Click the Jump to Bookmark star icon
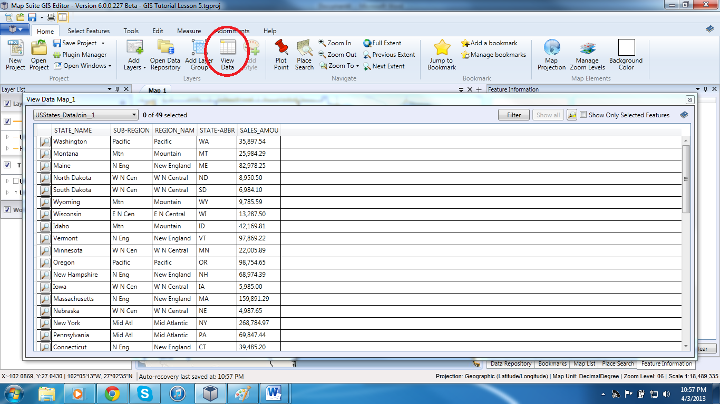 click(x=442, y=48)
